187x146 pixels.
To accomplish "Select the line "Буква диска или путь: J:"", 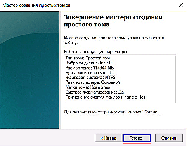I will (88, 73).
